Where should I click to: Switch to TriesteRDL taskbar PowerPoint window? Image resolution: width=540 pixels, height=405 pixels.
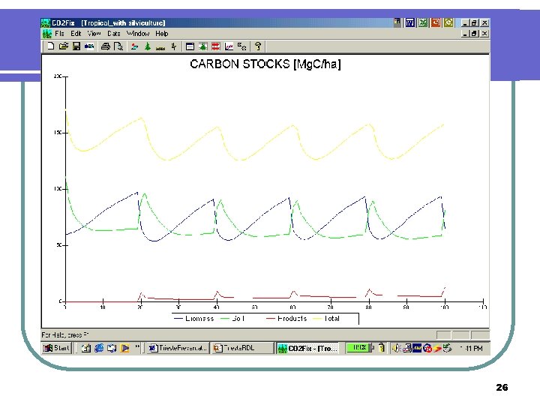[242, 348]
